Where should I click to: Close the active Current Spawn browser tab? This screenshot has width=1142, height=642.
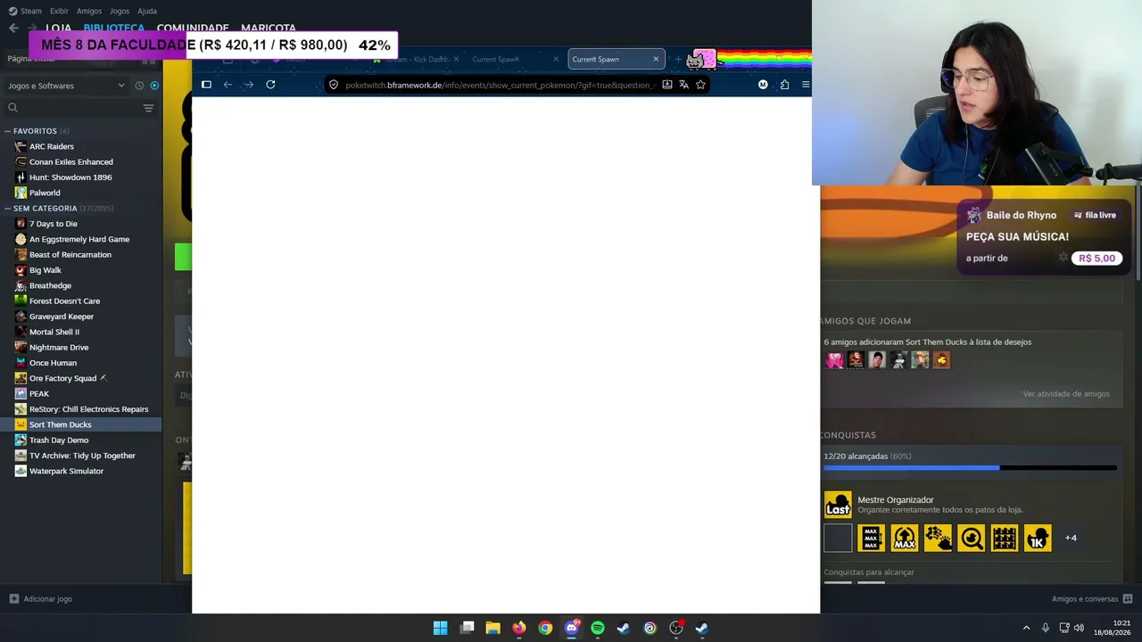tap(656, 60)
